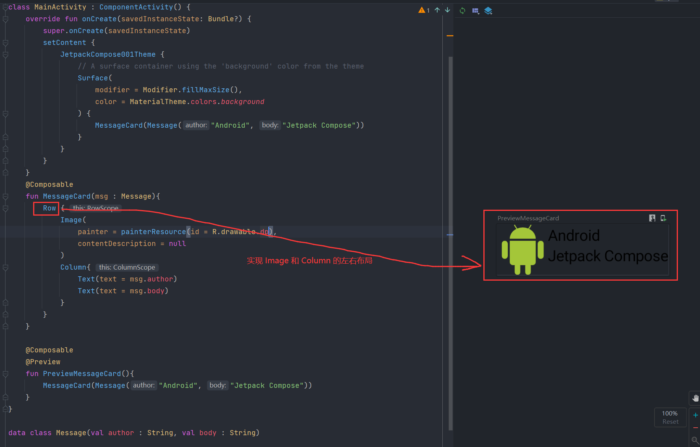Activate the pan hand tool in preview
This screenshot has height=447, width=700.
pyautogui.click(x=695, y=398)
